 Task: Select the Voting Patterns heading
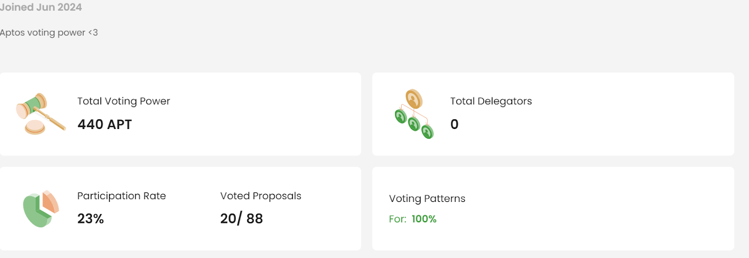[x=427, y=199]
